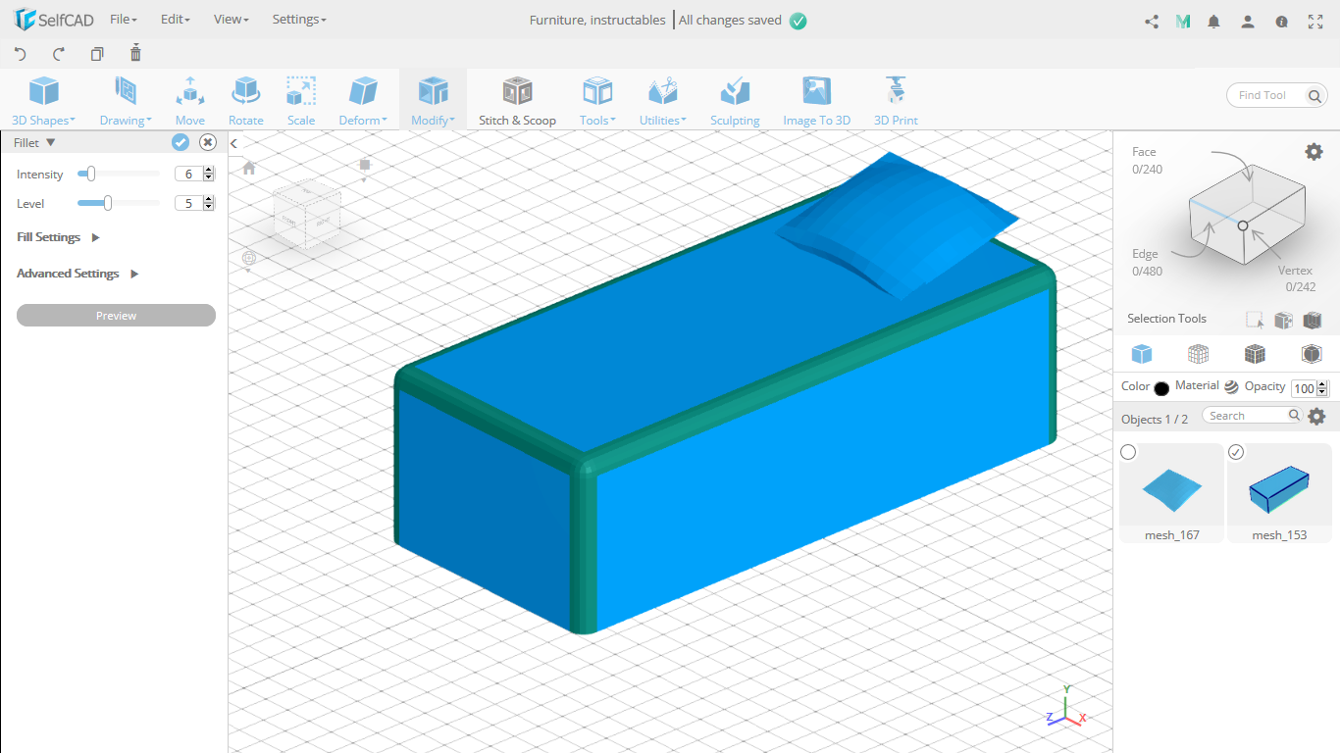Open the Utilities dropdown
The height and width of the screenshot is (753, 1340).
(x=663, y=101)
